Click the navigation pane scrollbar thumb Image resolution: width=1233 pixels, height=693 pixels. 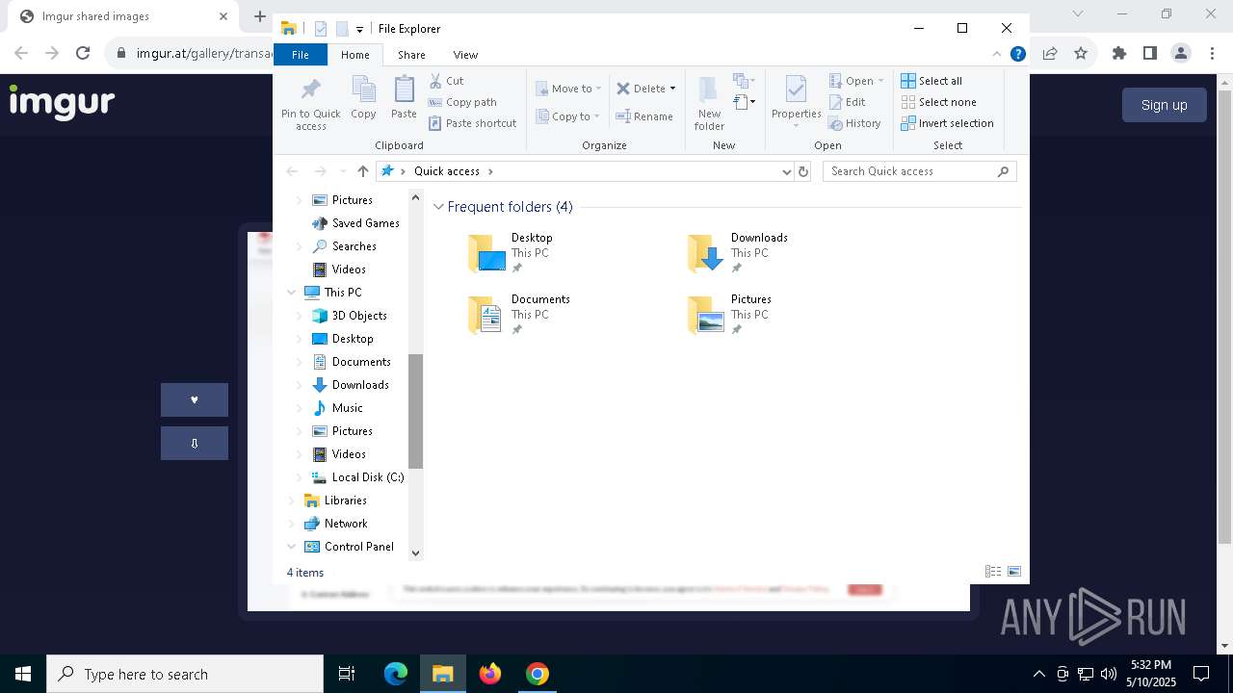[416, 411]
